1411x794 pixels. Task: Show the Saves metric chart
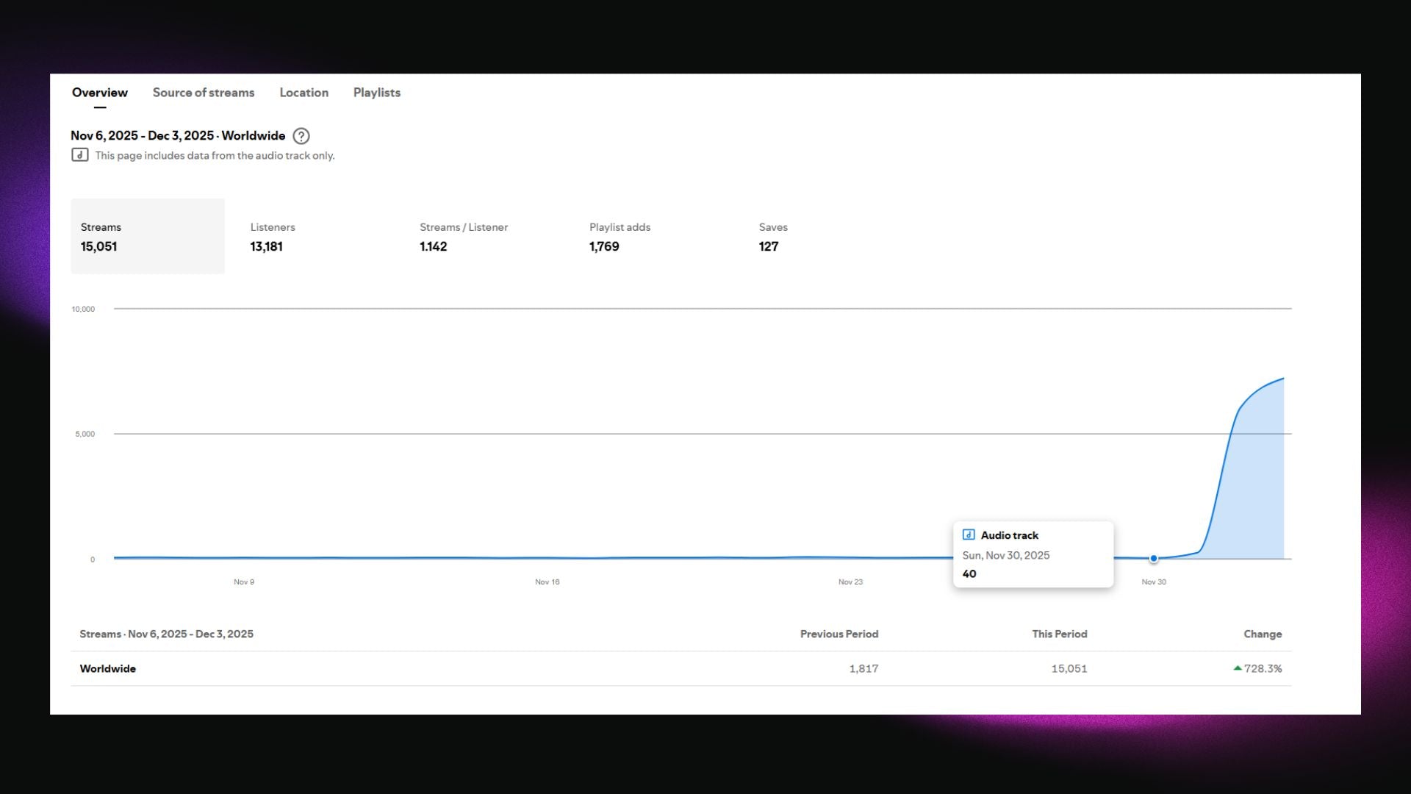coord(773,237)
